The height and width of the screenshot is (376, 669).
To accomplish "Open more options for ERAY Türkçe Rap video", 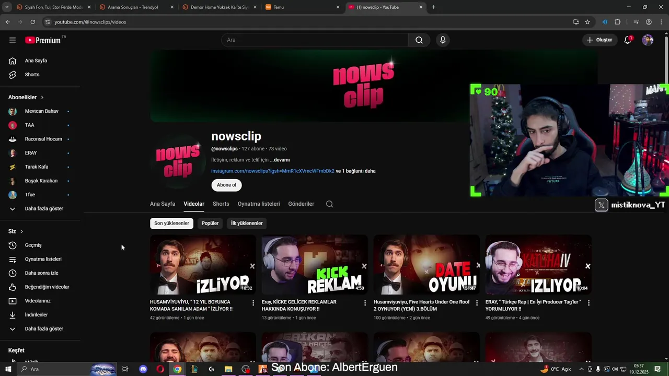I will 589,303.
